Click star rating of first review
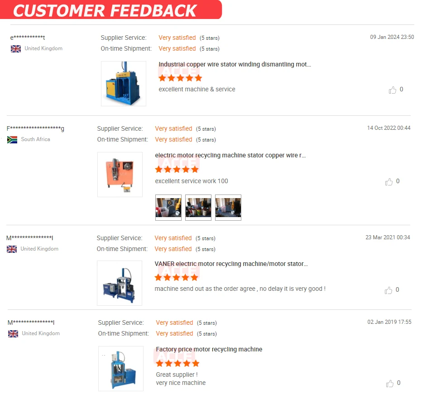The width and height of the screenshot is (422, 403). coord(180,78)
